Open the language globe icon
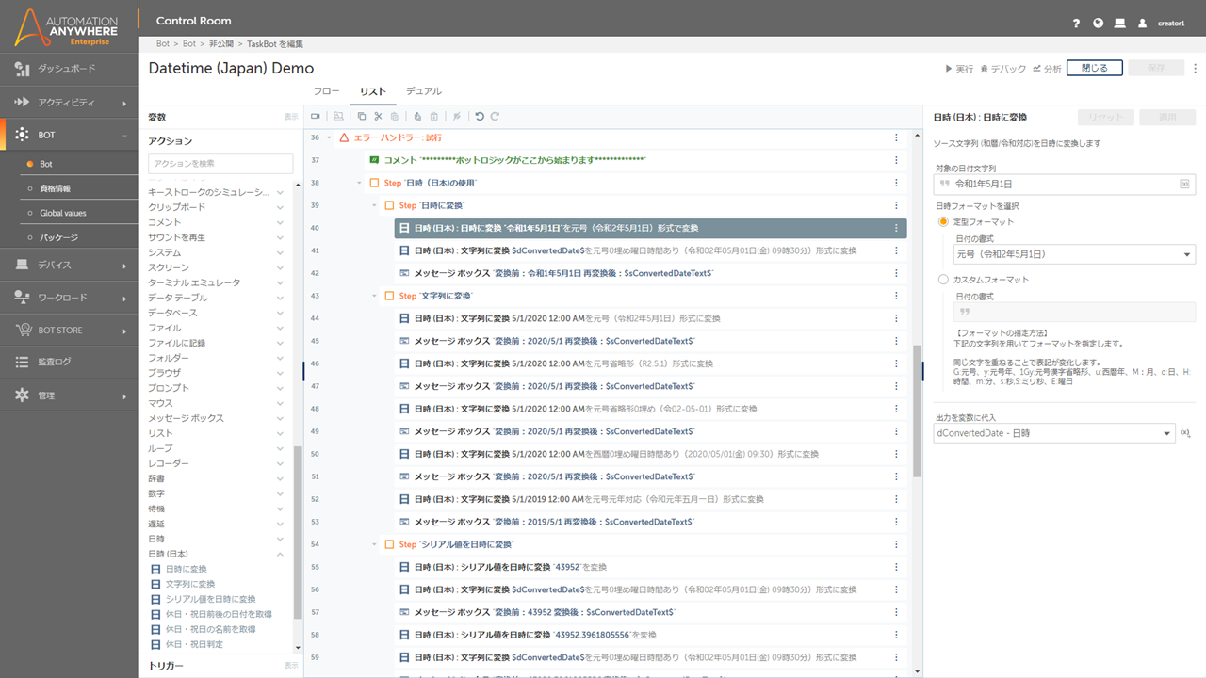Image resolution: width=1206 pixels, height=678 pixels. point(1098,23)
